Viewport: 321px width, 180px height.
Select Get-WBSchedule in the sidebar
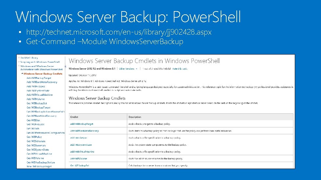click(x=36, y=141)
